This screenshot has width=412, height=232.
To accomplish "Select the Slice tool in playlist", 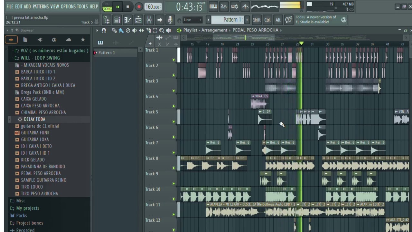I will pyautogui.click(x=148, y=30).
